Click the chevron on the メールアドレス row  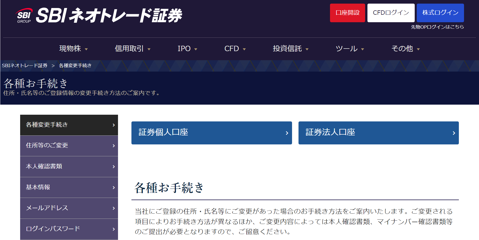(114, 208)
